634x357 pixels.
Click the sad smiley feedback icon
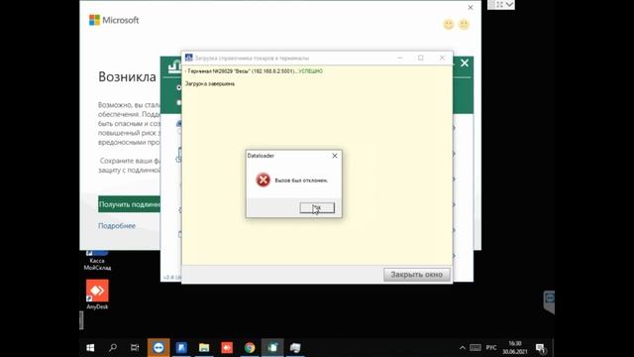465,24
